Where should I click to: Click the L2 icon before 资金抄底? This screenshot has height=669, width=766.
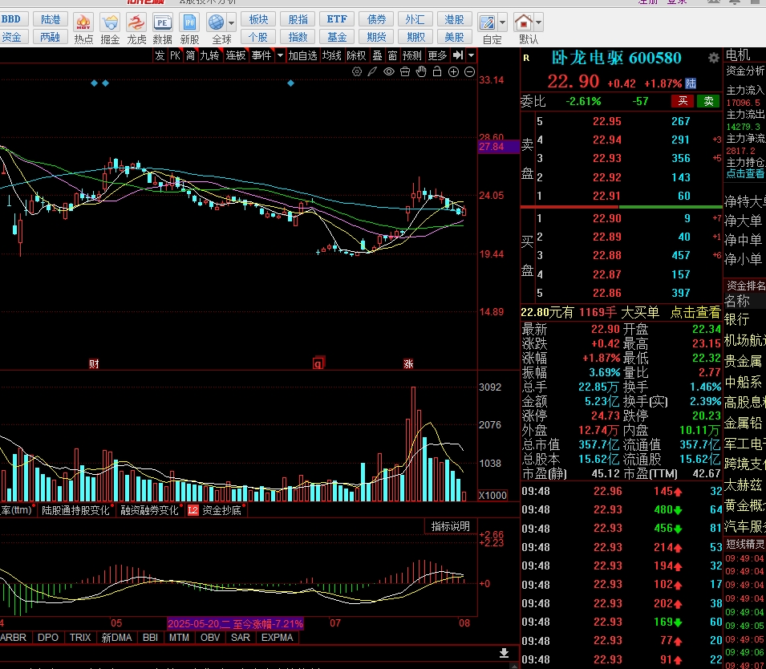pos(193,510)
